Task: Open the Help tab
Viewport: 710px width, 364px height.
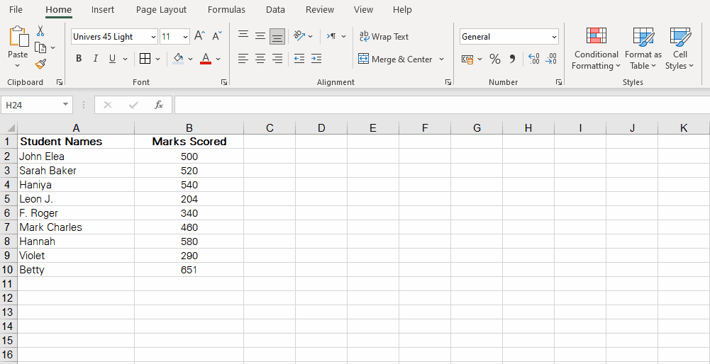Action: tap(402, 9)
